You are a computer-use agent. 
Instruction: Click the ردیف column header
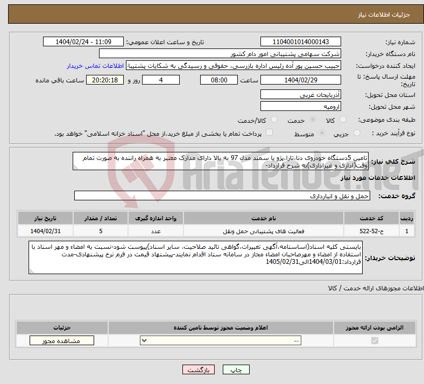click(x=407, y=218)
